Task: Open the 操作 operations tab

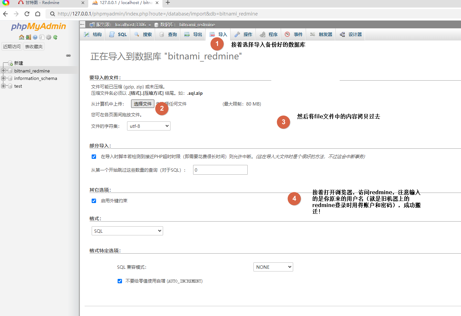Action: [x=243, y=34]
